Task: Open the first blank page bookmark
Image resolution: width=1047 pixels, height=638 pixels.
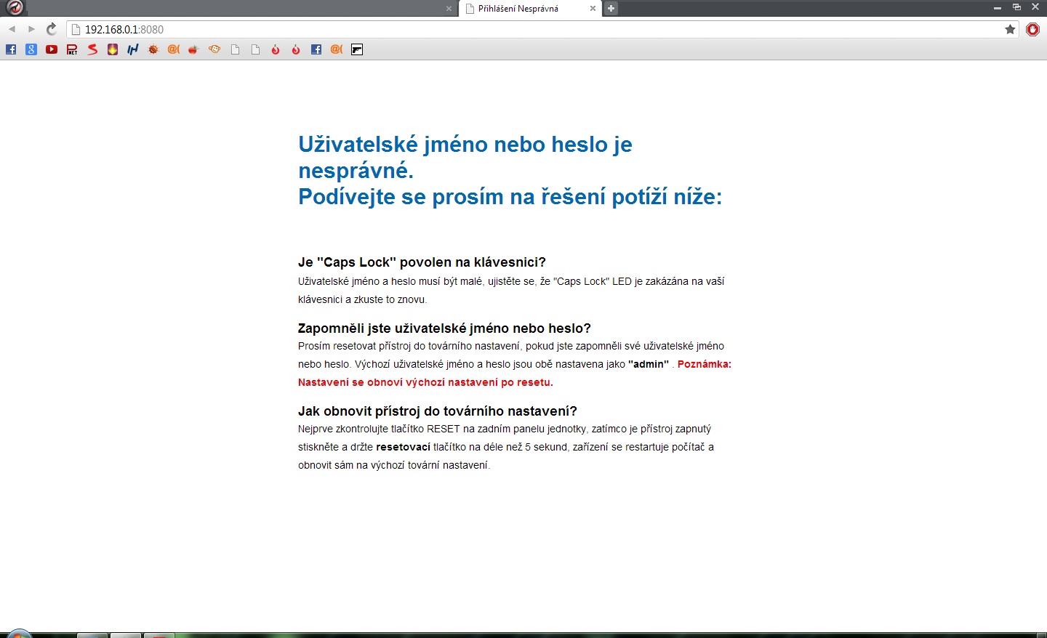Action: [x=235, y=49]
